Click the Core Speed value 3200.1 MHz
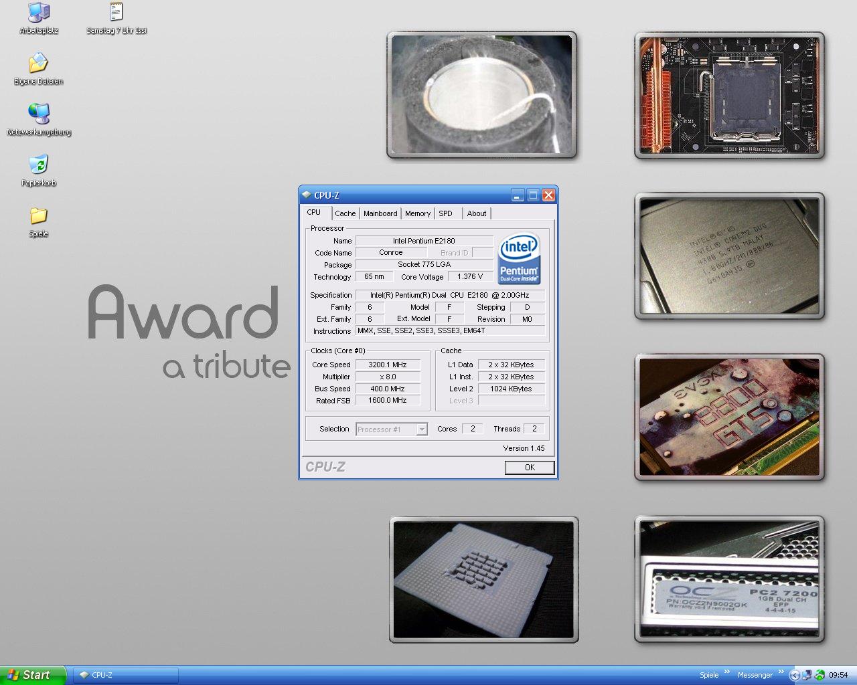 (x=388, y=365)
